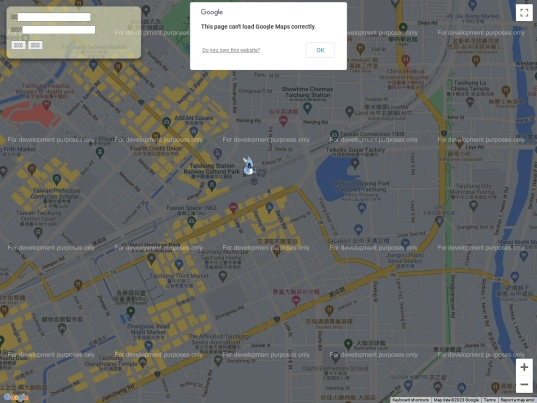Click the "Showtime Cinemas Taichung Station" map label
The height and width of the screenshot is (403, 537).
pos(307,92)
